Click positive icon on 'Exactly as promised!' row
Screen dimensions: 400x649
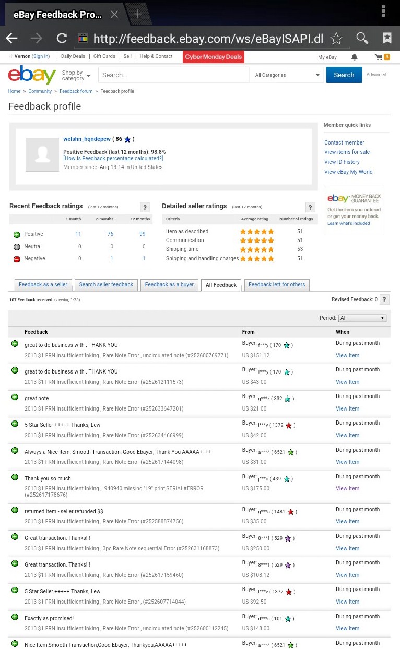tap(15, 617)
